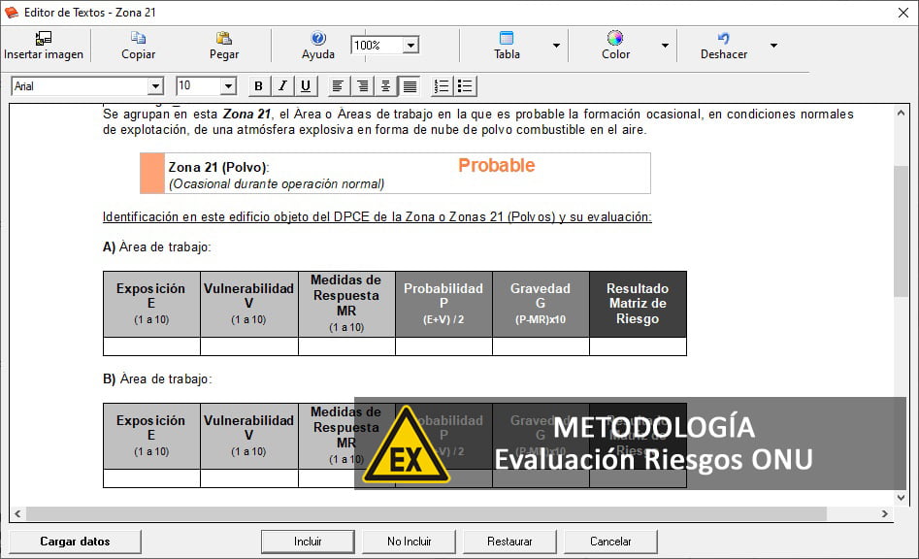Click the Cargar datos button

click(75, 542)
